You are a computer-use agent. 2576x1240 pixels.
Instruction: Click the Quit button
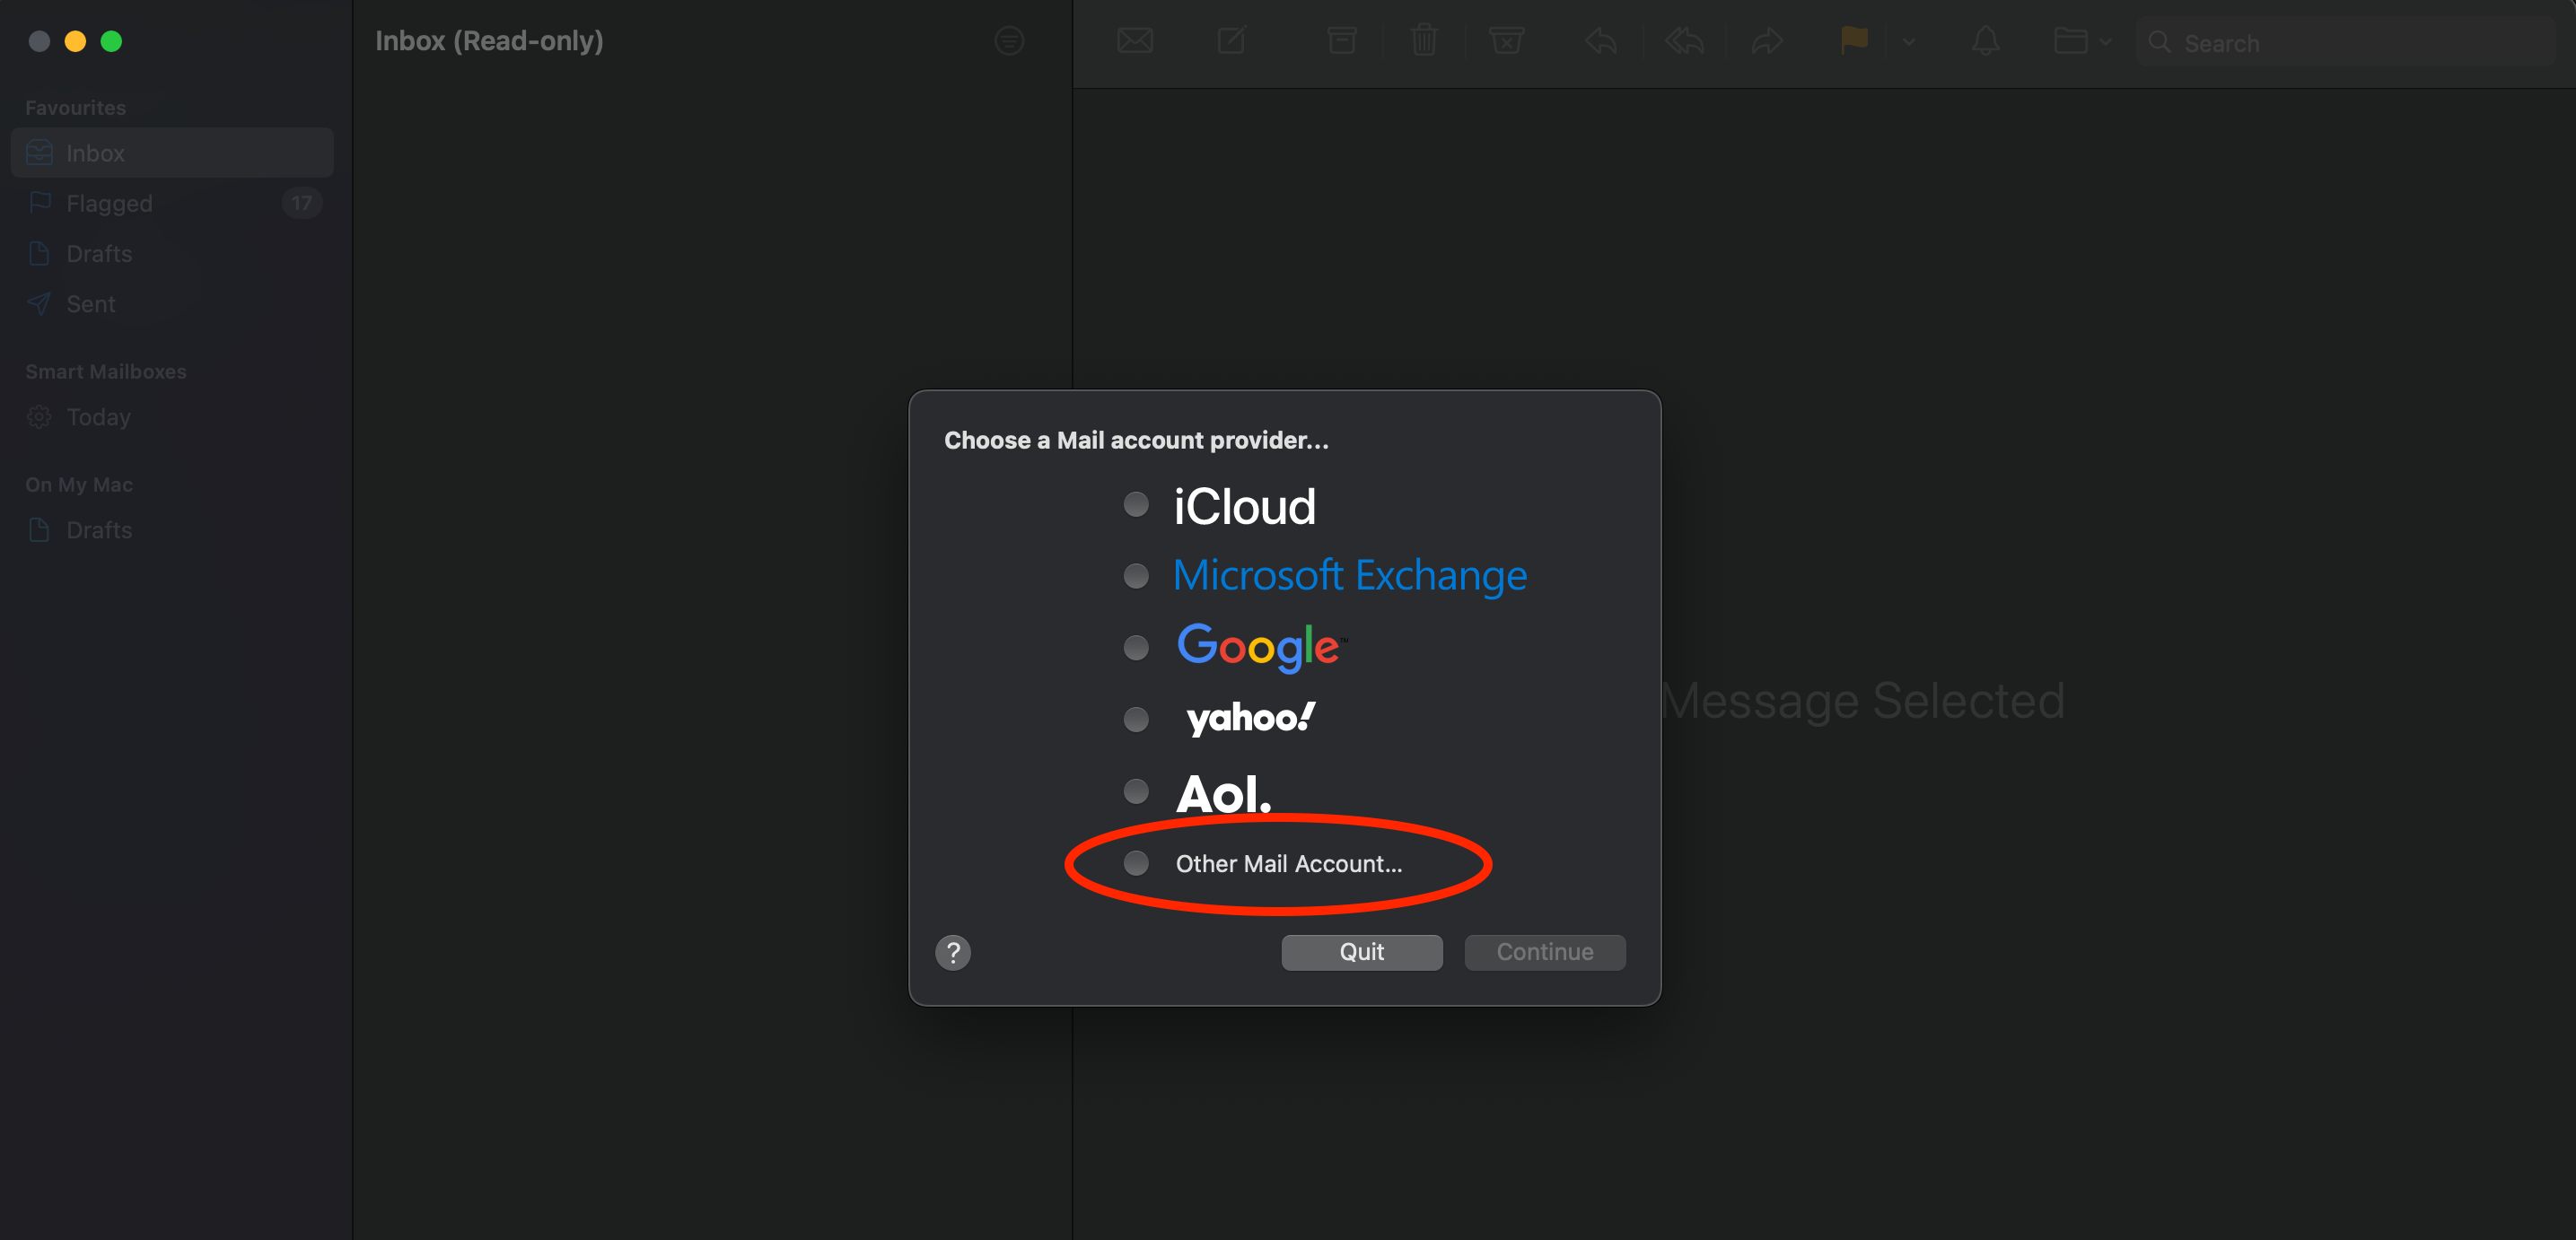(1362, 951)
